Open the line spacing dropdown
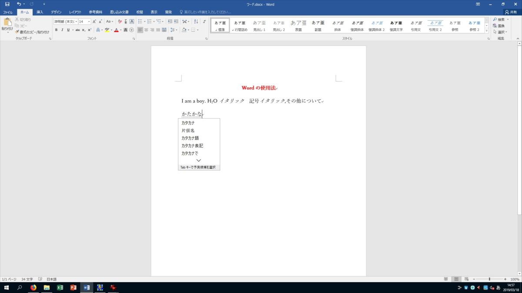522x293 pixels. tap(174, 30)
